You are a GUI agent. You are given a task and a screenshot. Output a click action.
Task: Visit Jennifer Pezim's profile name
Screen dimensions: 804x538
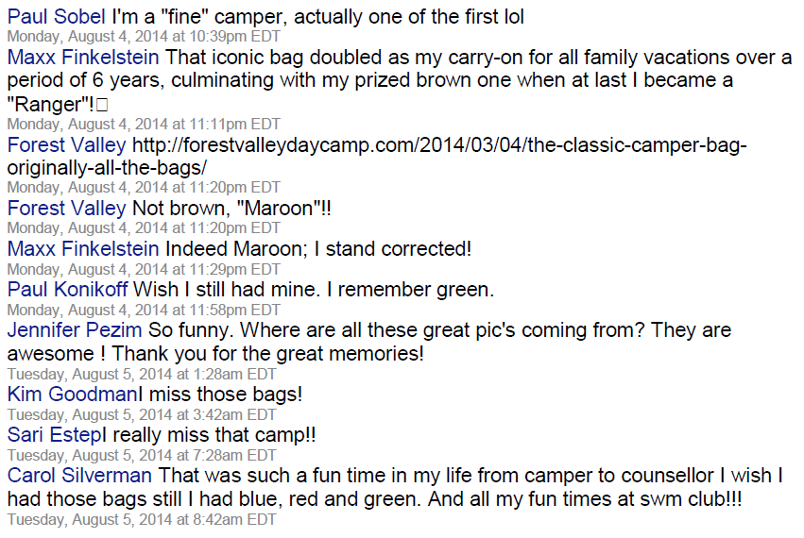tap(75, 331)
